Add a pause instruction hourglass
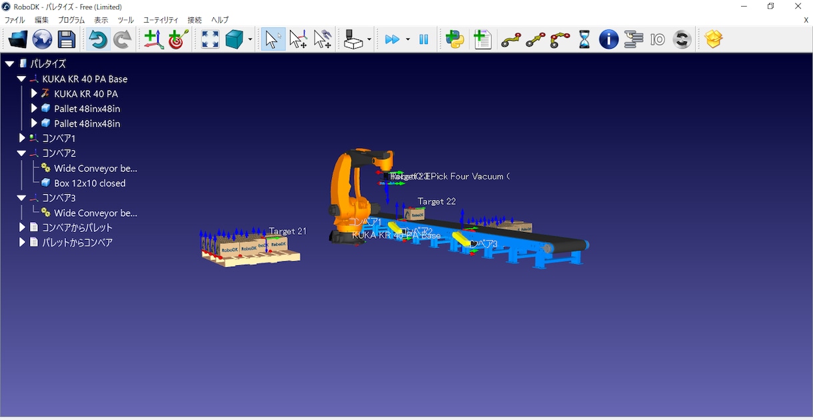This screenshot has height=420, width=813. coord(584,39)
